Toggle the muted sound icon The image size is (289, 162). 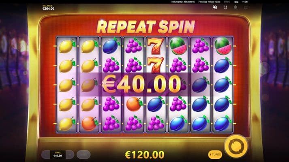point(215,7)
